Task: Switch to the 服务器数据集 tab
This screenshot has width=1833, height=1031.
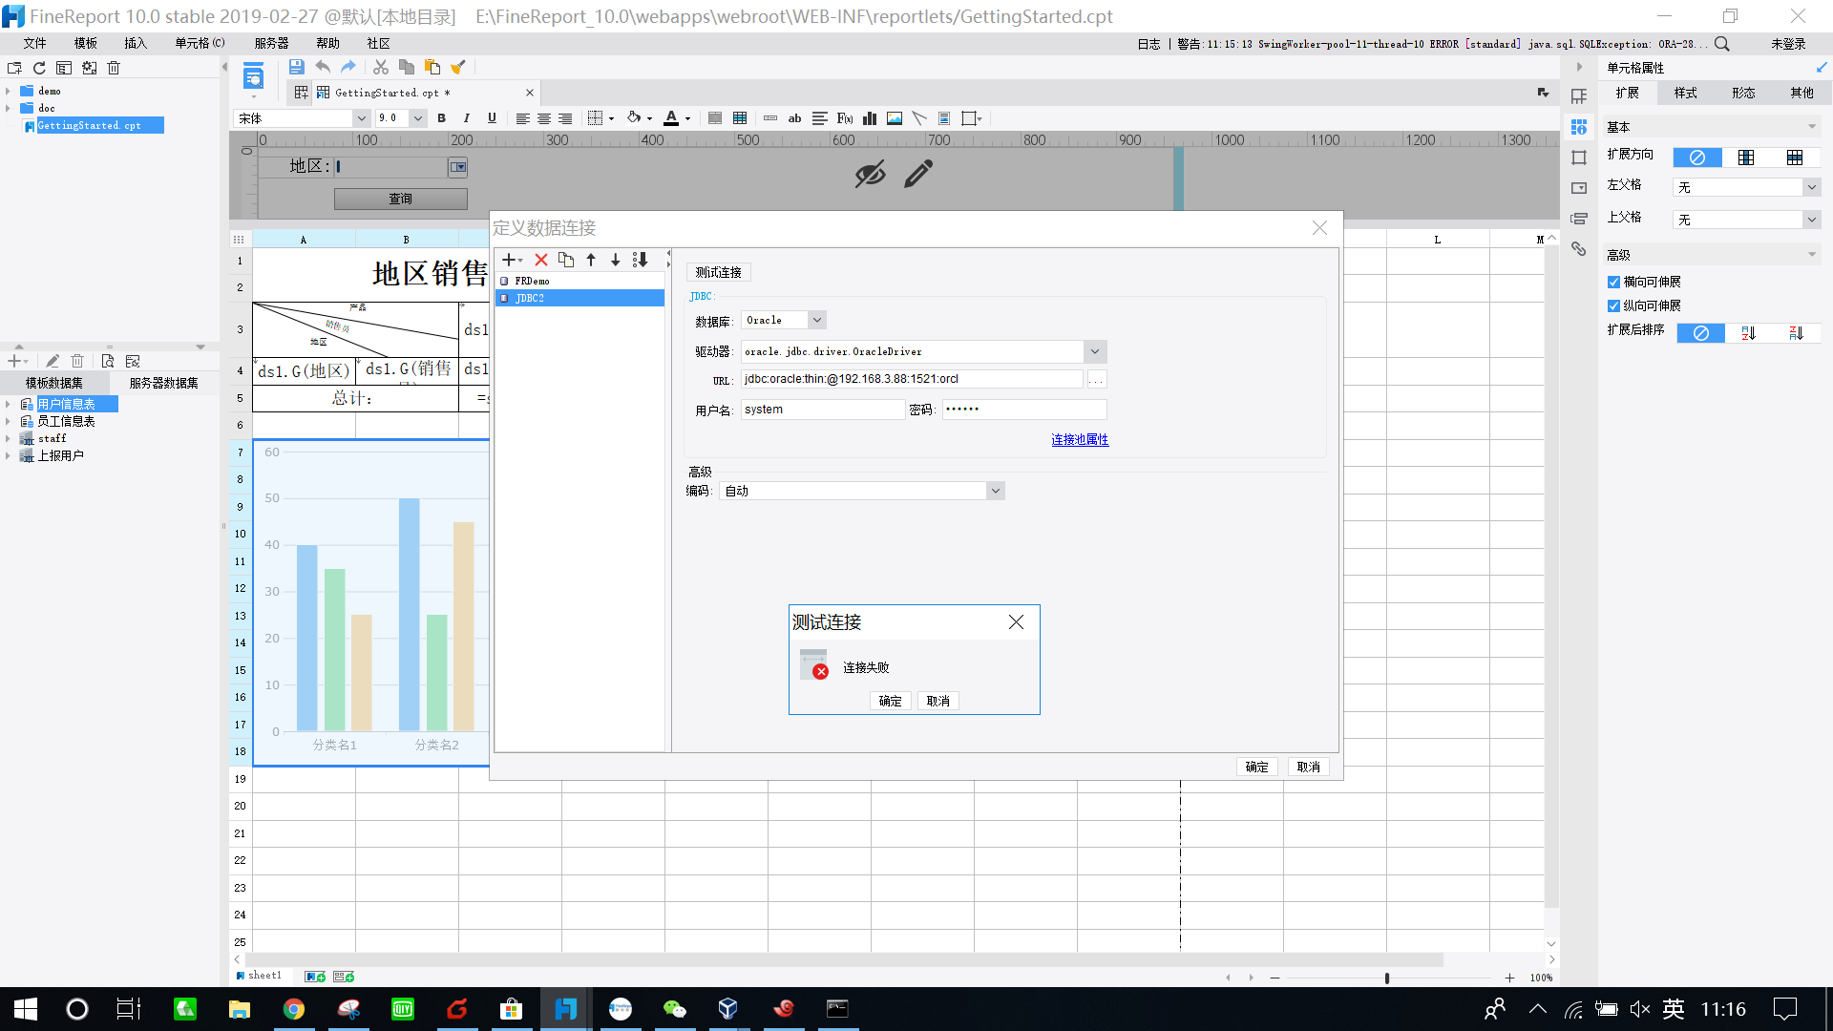Action: click(164, 383)
